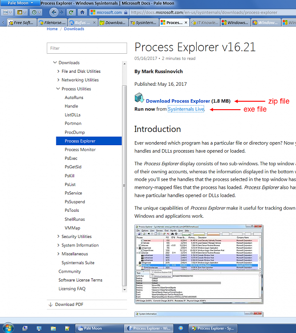The width and height of the screenshot is (296, 333).
Task: Select the Pale Moon taskbar button
Action: 99,328
